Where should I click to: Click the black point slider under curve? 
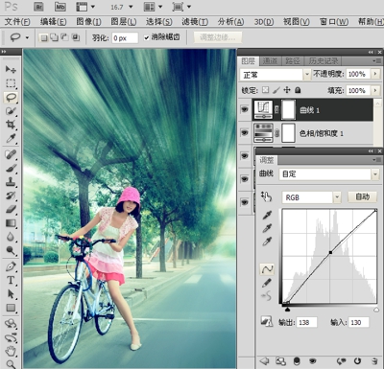coord(287,310)
